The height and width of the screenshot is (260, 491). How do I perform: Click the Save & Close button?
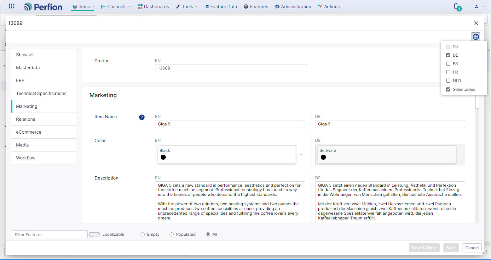click(x=424, y=248)
